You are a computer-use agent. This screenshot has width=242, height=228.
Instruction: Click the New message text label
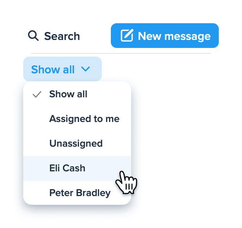[x=174, y=36]
